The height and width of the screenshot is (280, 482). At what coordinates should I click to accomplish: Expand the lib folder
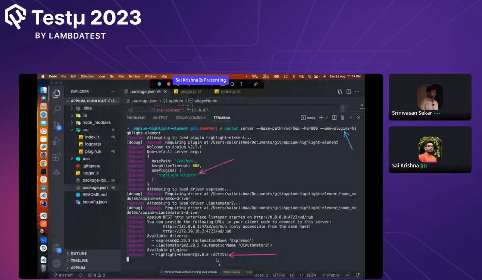[x=72, y=115]
